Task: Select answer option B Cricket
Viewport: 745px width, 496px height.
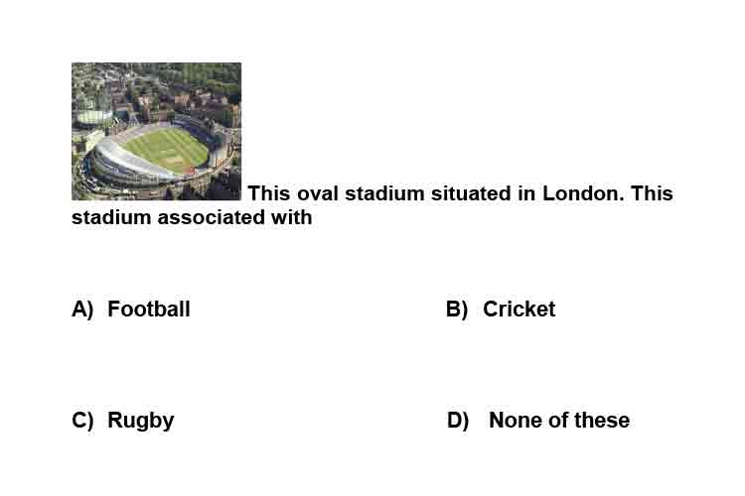Action: point(501,309)
